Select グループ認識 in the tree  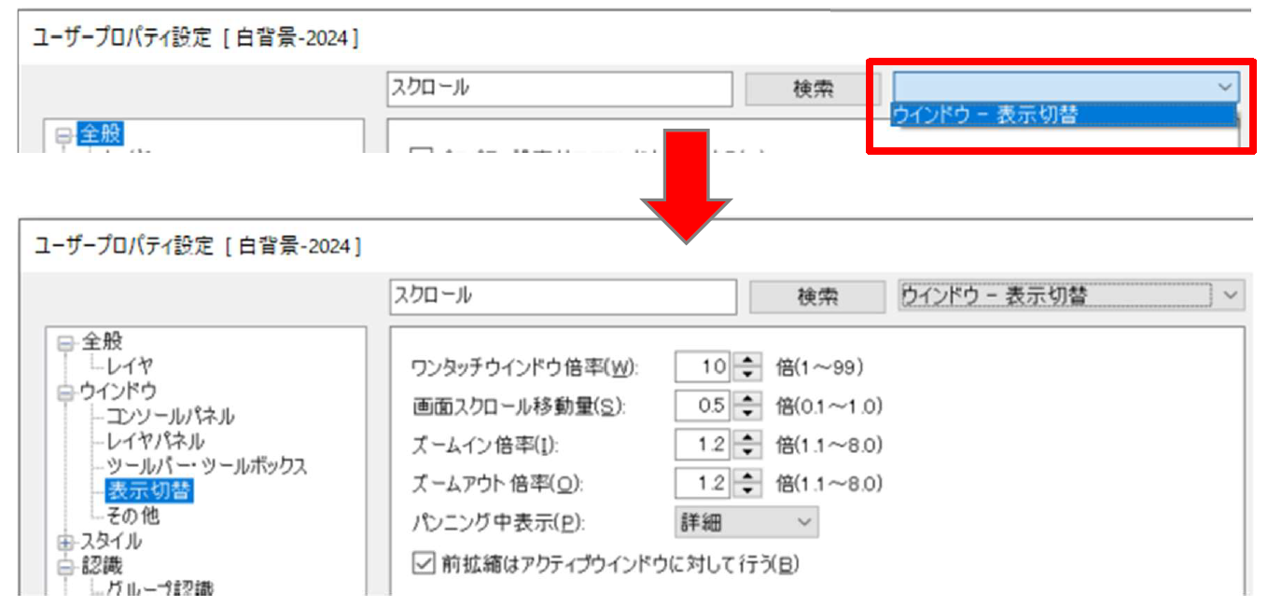click(160, 589)
